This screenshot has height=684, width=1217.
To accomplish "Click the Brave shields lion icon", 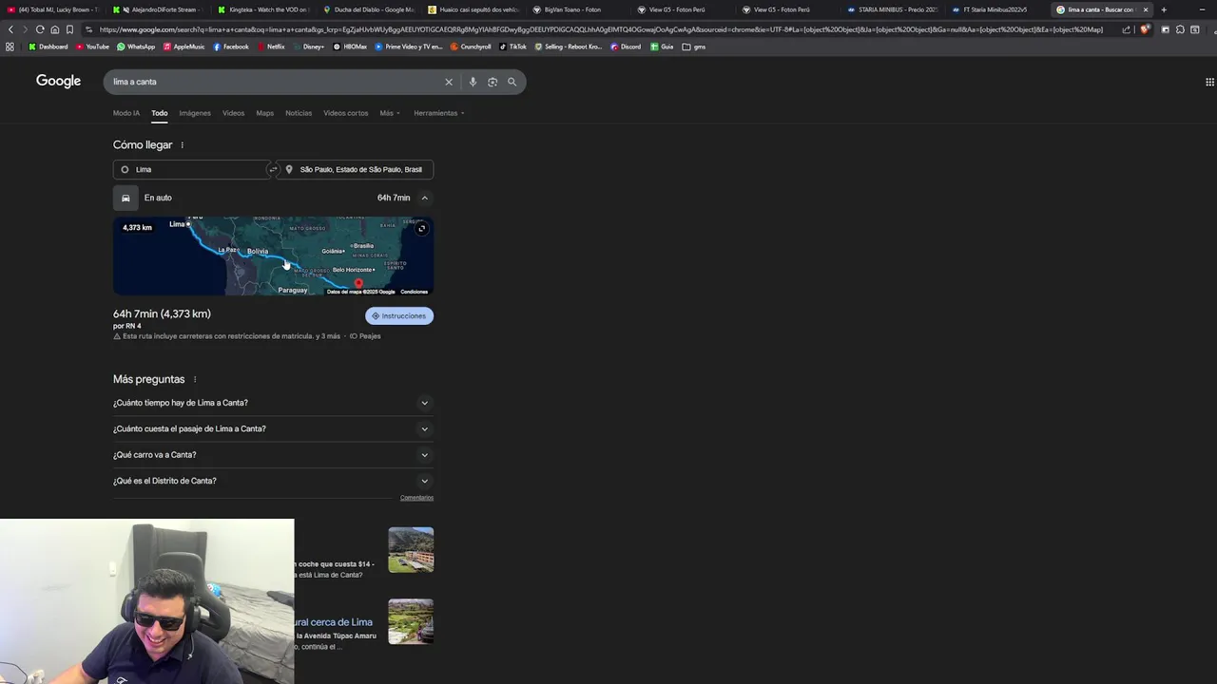I will 1144,29.
